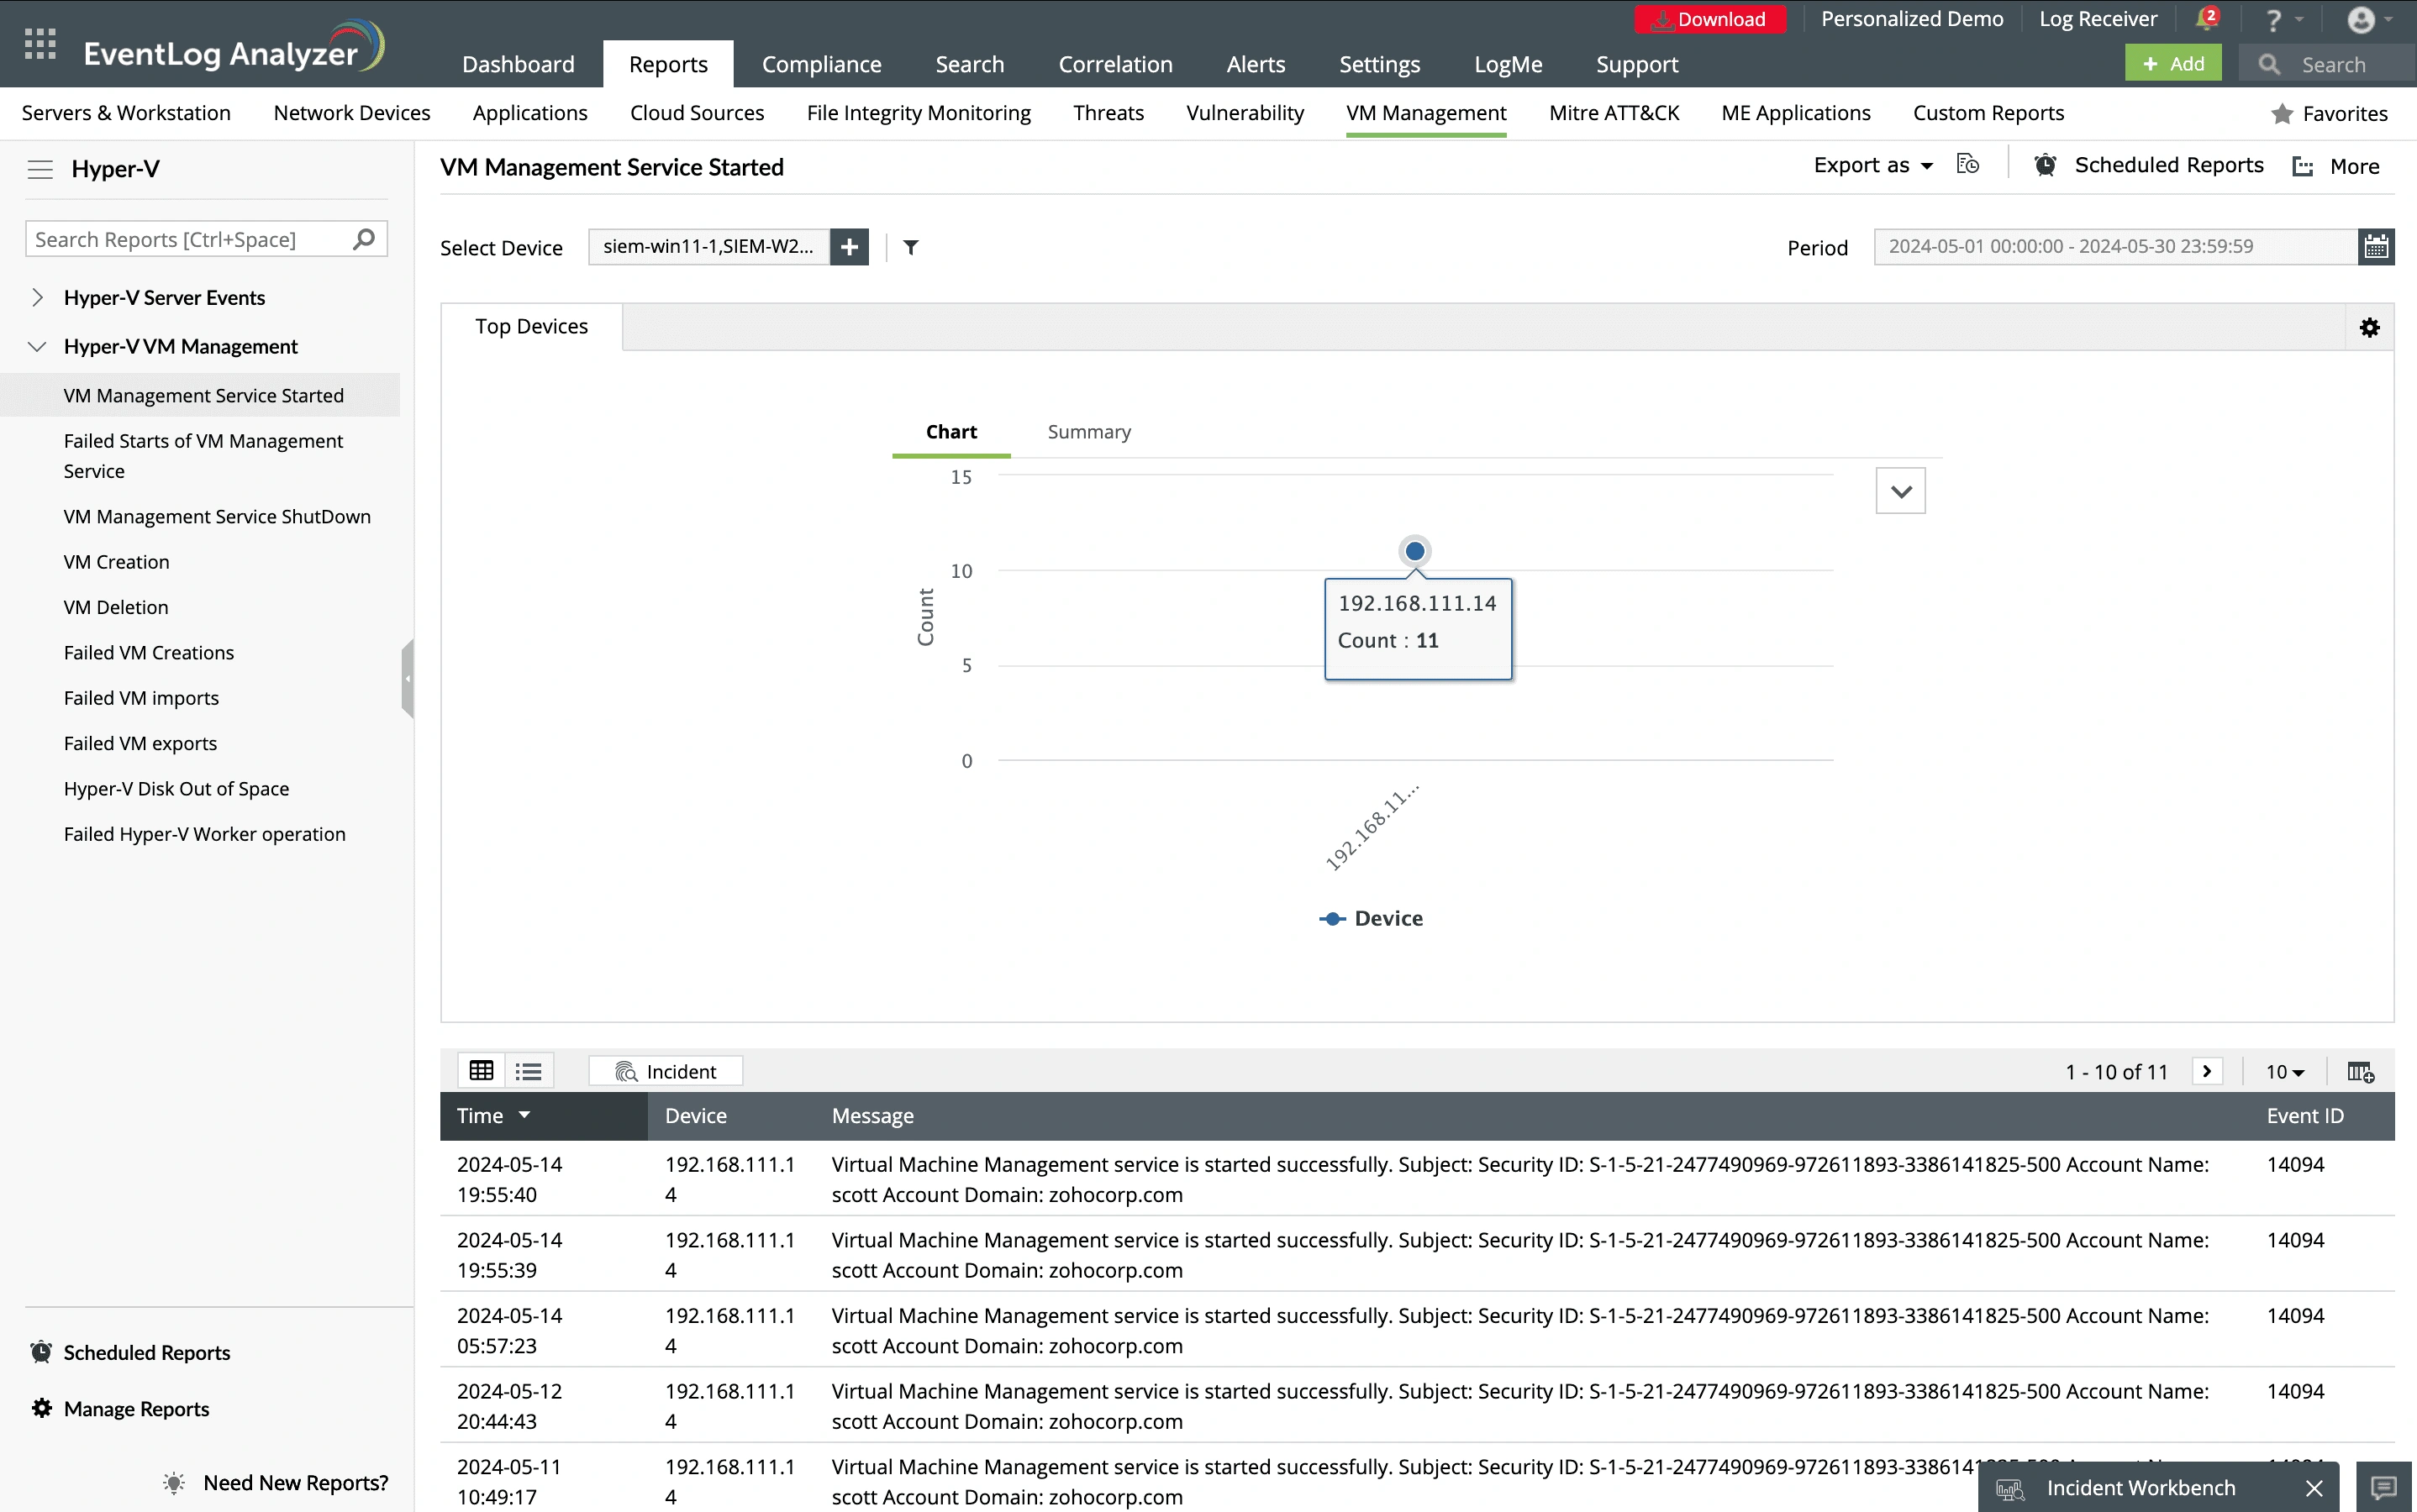Click the export history icon beside Export as
Viewport: 2417px width, 1512px height.
coord(1967,164)
